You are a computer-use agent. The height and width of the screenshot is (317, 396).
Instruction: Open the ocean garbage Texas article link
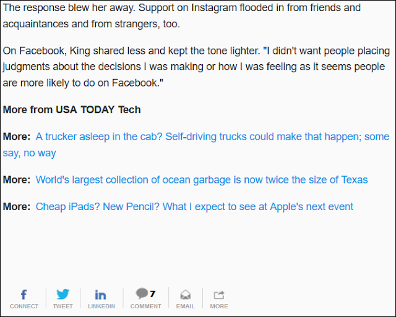click(202, 180)
